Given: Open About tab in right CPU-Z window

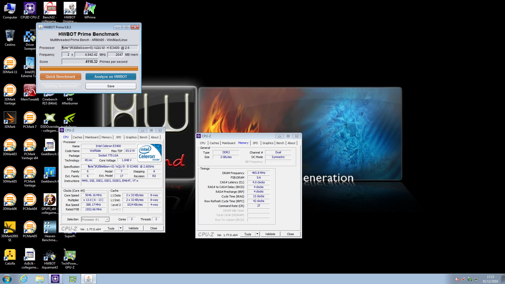Looking at the screenshot, I should (x=291, y=143).
